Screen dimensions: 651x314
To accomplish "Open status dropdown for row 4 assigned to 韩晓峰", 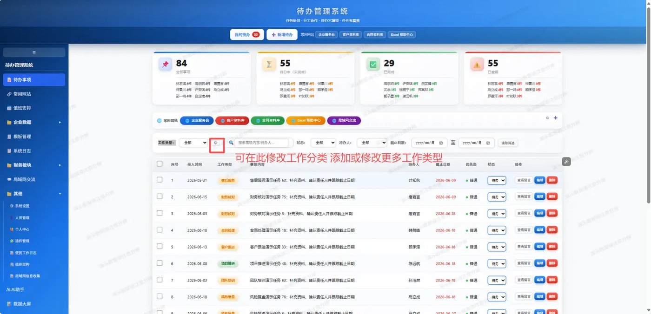I will coord(497,230).
